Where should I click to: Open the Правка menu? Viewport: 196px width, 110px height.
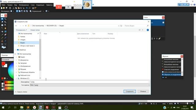[10, 5]
